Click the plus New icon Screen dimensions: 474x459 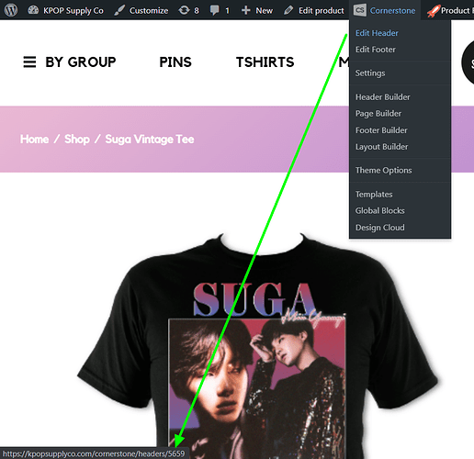tap(245, 10)
